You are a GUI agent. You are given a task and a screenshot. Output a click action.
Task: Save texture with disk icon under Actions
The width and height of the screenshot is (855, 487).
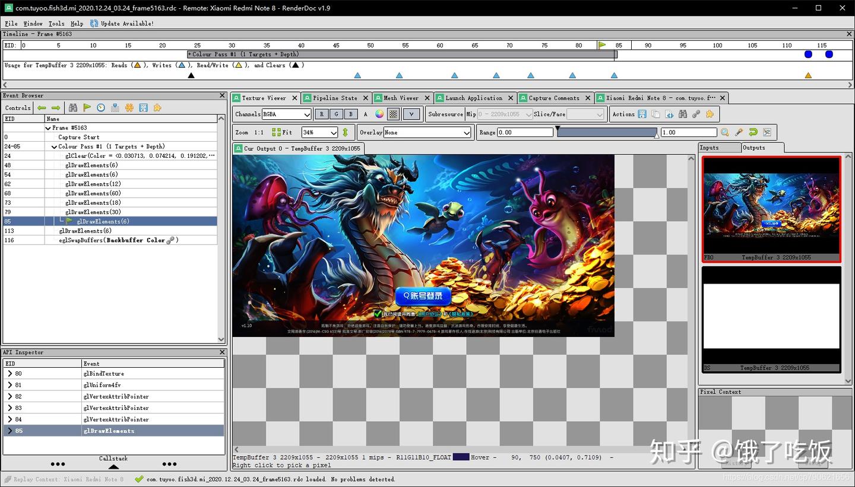pyautogui.click(x=642, y=114)
